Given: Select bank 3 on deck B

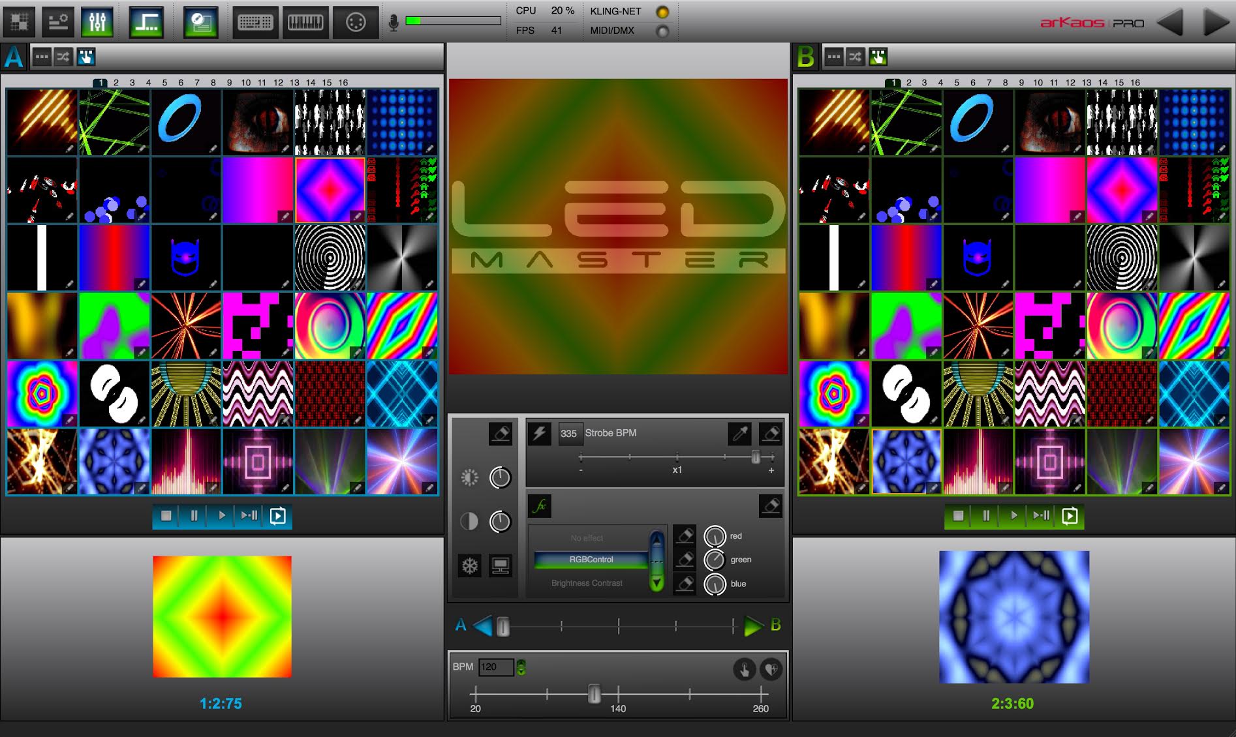Looking at the screenshot, I should (x=924, y=83).
